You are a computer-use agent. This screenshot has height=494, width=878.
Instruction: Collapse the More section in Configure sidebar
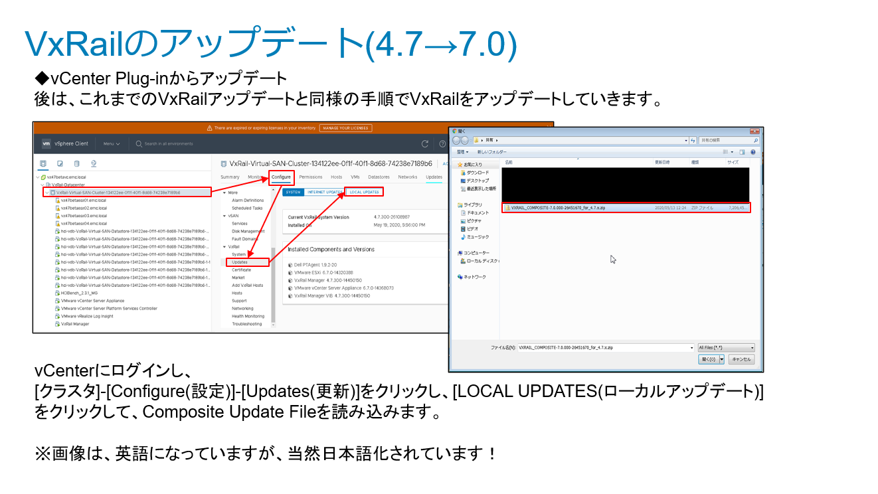coord(224,193)
